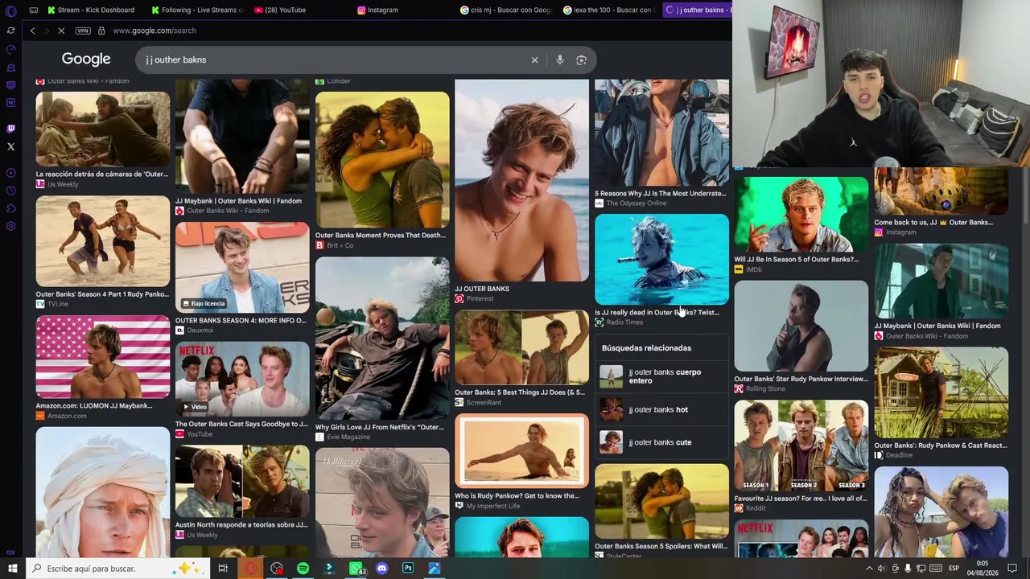Viewport: 1030px width, 579px height.
Task: Show hidden system tray icons
Action: point(869,569)
